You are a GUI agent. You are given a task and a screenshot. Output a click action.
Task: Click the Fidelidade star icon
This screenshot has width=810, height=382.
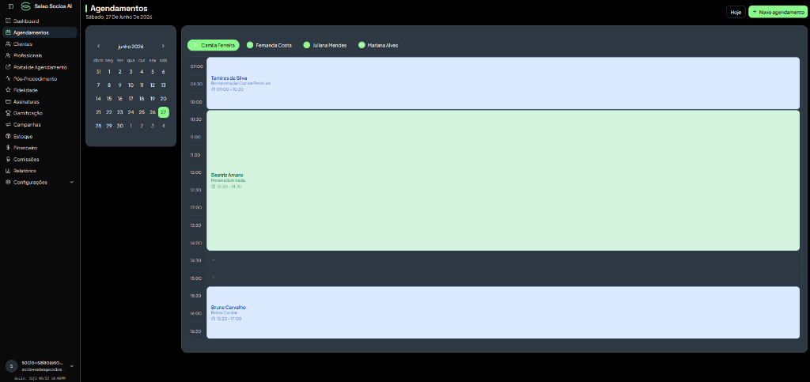click(8, 90)
